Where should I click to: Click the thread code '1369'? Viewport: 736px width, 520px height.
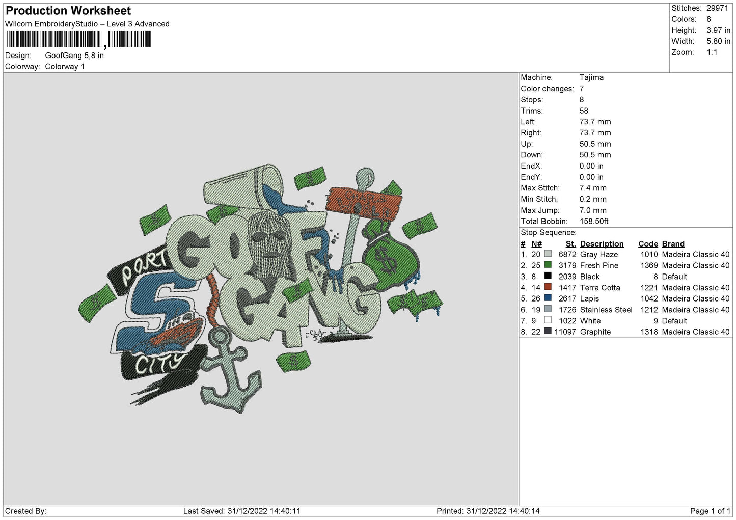(649, 265)
